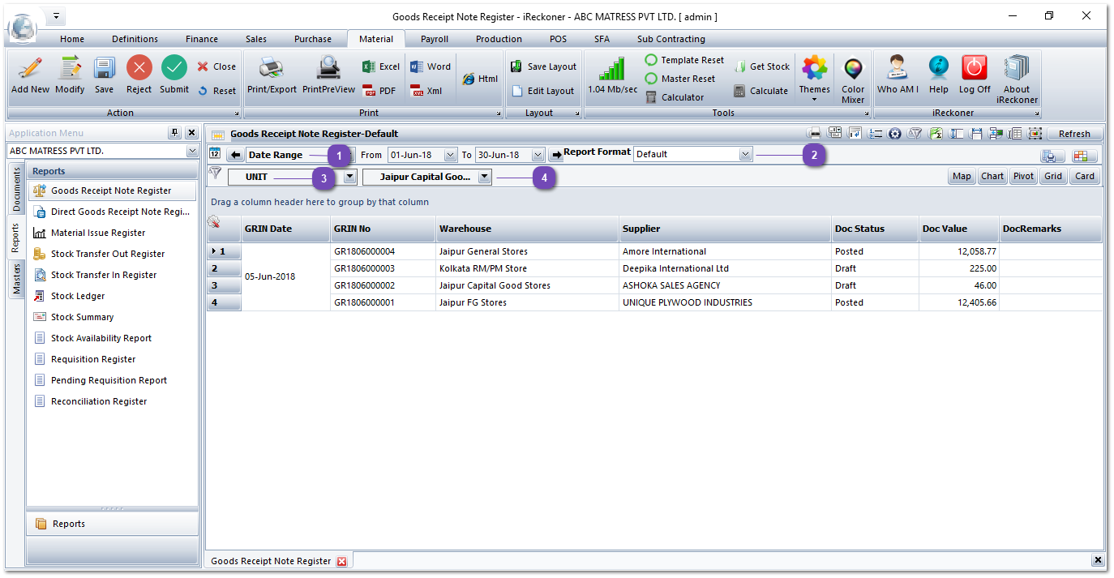Switch to Pivot view

click(x=1023, y=176)
